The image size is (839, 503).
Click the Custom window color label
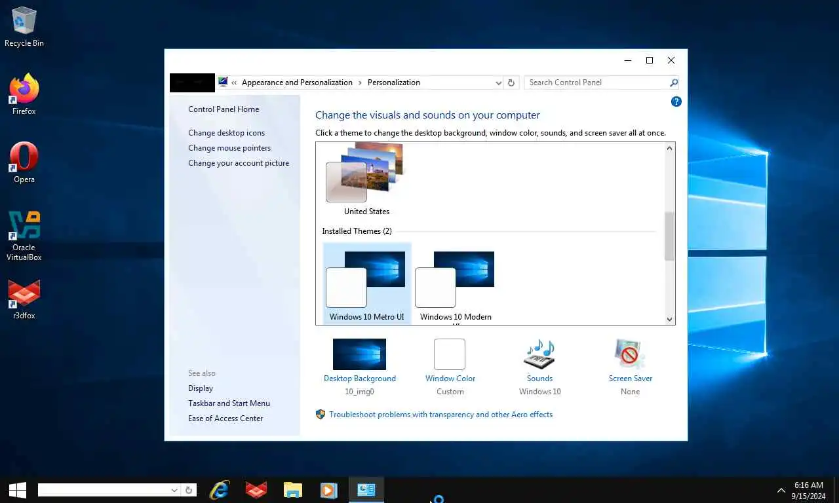click(x=450, y=392)
